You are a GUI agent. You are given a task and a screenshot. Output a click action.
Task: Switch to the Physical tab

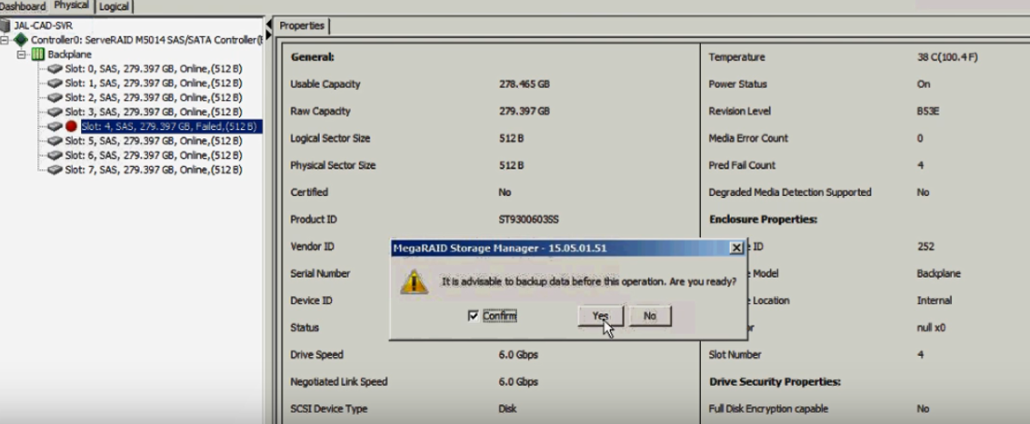72,6
